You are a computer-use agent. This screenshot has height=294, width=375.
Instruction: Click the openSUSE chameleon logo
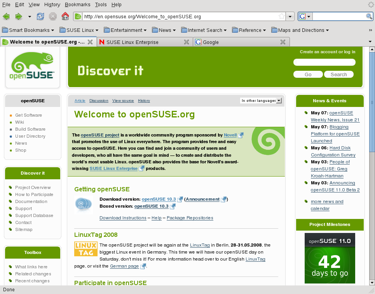tap(33, 66)
